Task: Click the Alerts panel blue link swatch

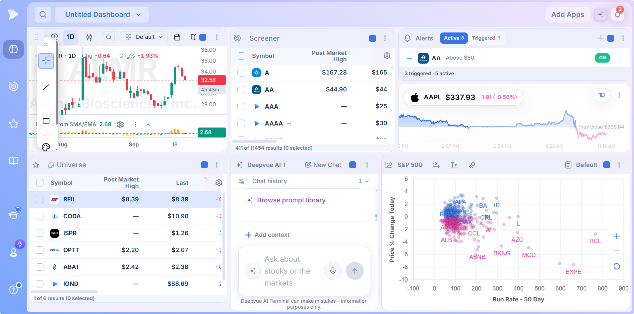Action: pos(610,38)
